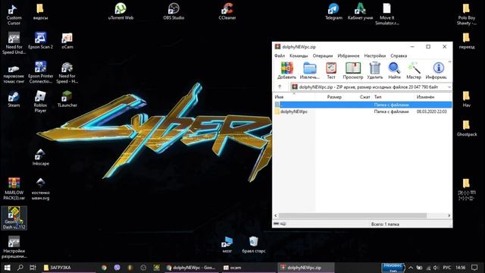Expand the archive path dropdown arrow

(449, 87)
